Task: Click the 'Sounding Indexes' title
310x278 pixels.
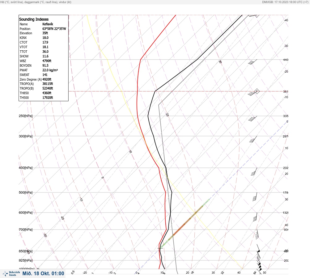Action: pyautogui.click(x=34, y=19)
